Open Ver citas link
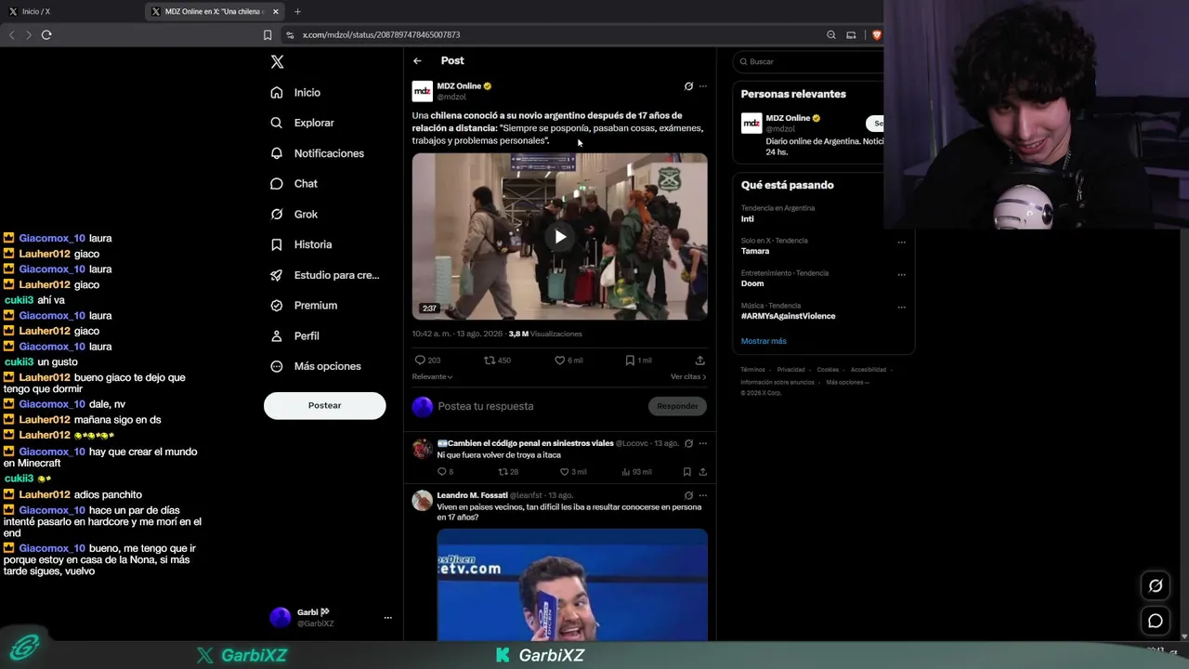The width and height of the screenshot is (1189, 669). 688,377
